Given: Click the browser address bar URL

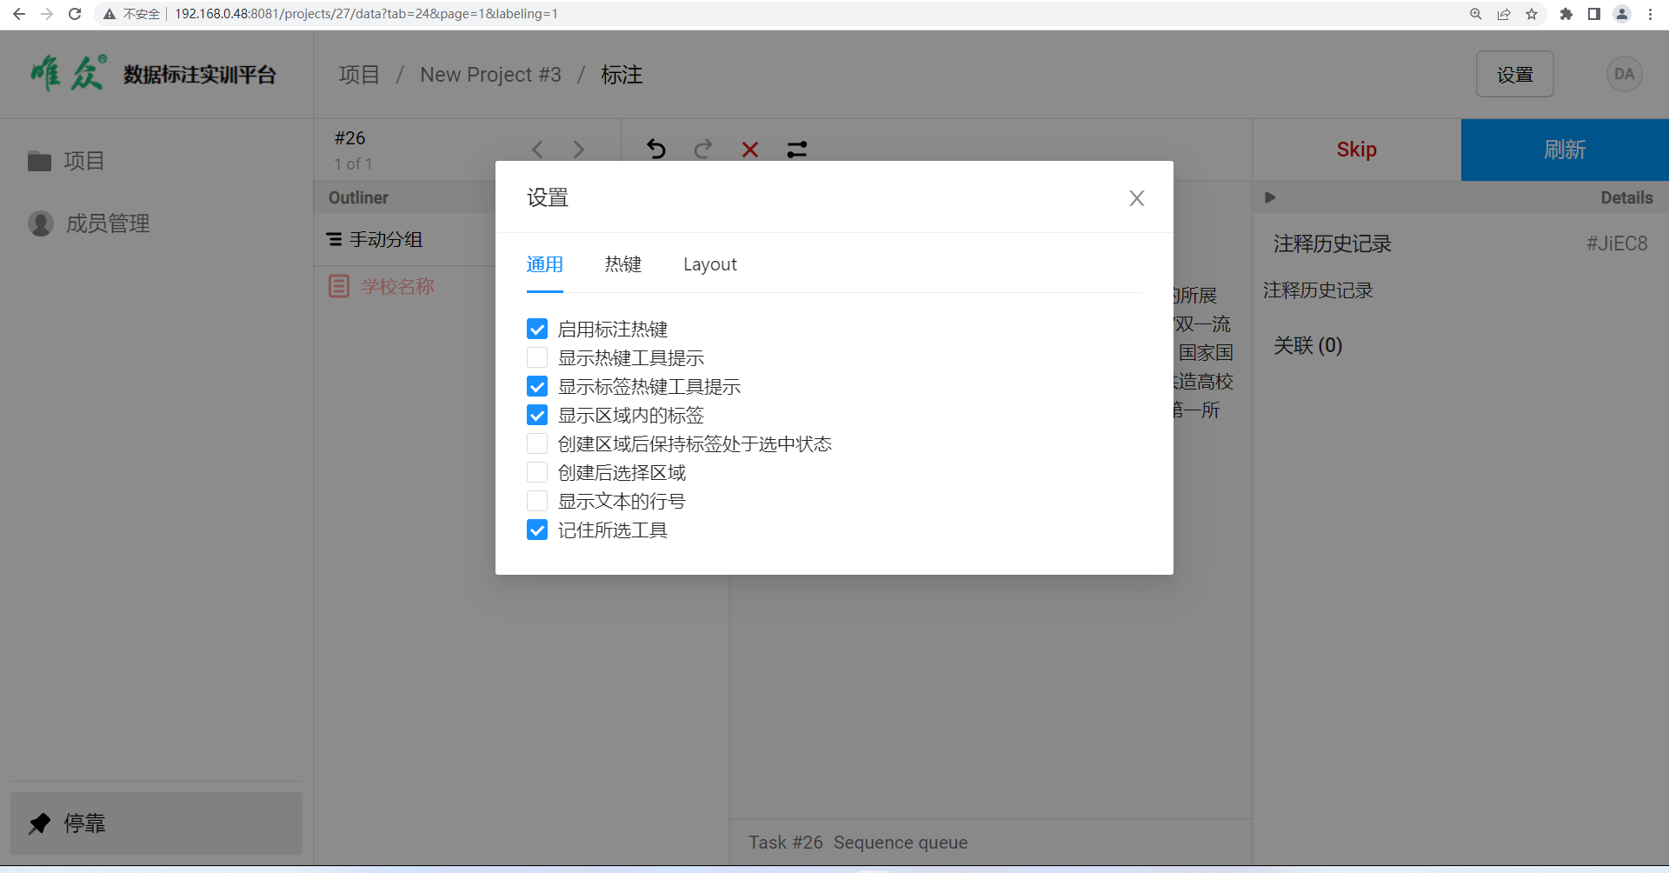Looking at the screenshot, I should (365, 14).
